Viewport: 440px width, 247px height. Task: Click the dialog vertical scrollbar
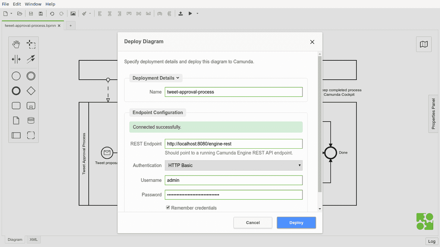[320, 123]
